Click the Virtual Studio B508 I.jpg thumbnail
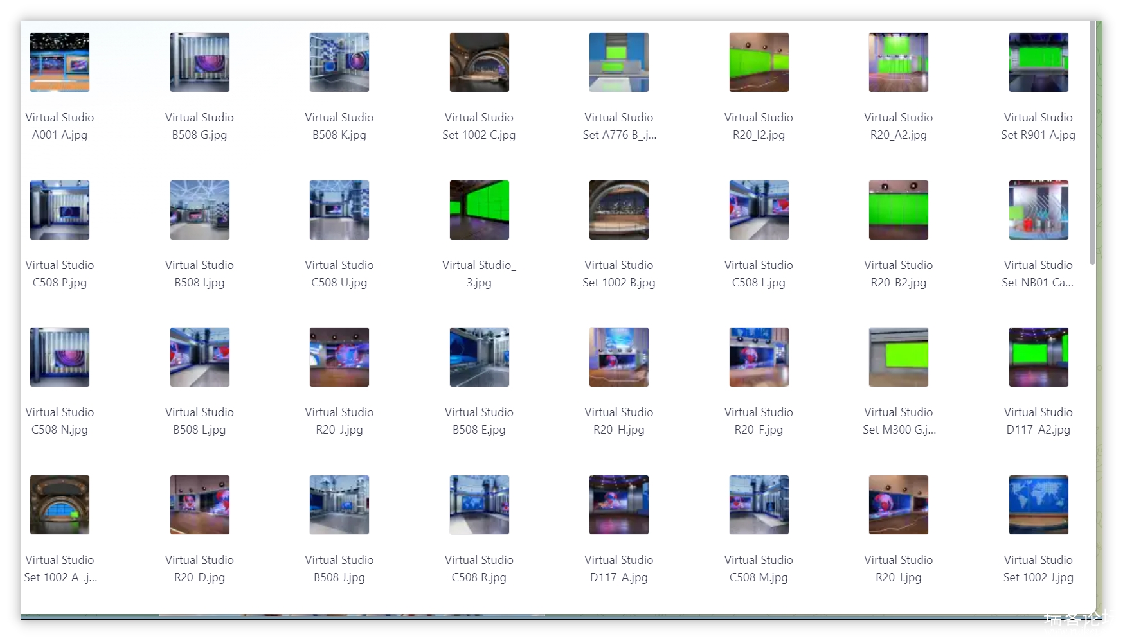This screenshot has height=641, width=1123. pyautogui.click(x=200, y=210)
